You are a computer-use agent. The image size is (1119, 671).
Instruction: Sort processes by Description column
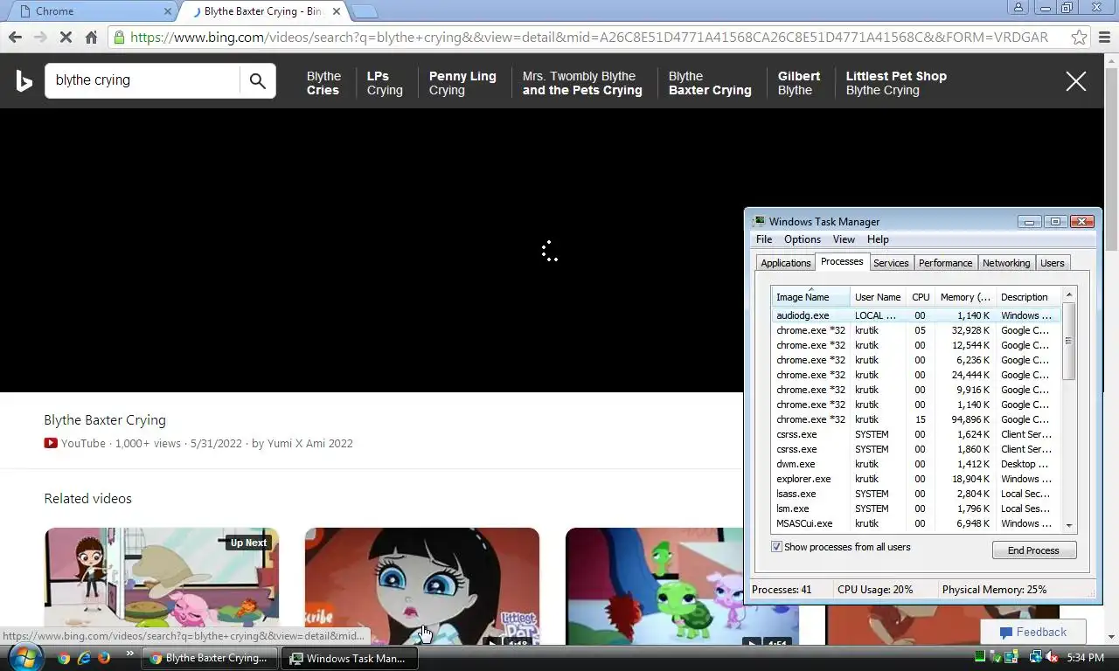coord(1028,297)
